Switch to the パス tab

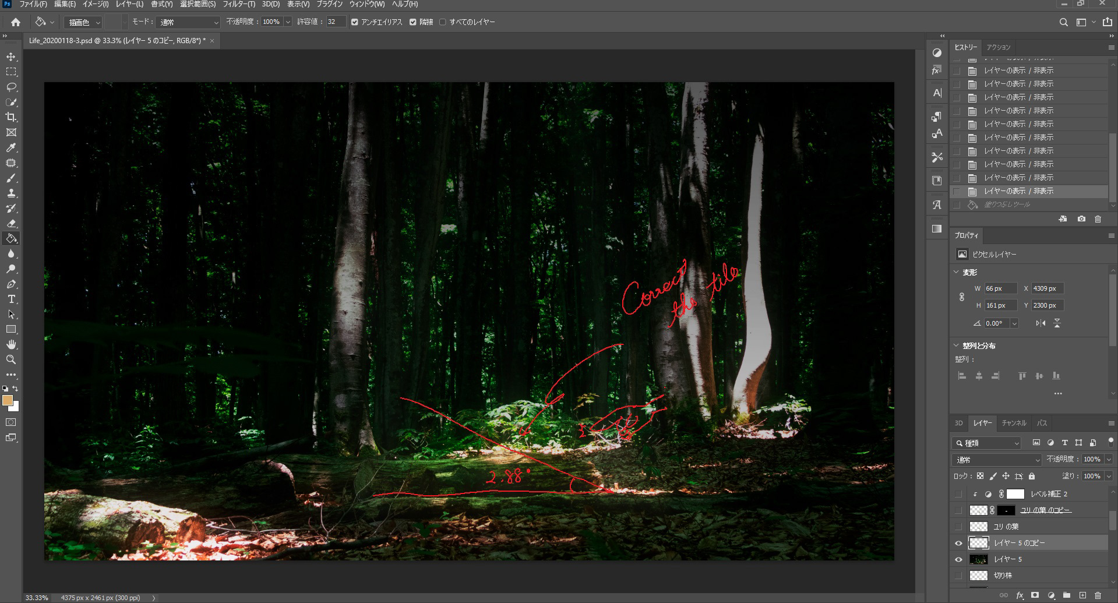coord(1042,423)
